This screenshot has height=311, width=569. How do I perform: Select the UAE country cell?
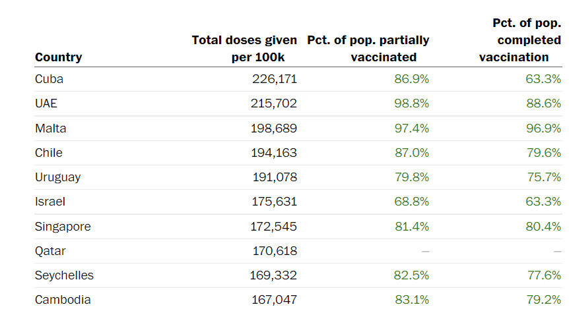47,103
